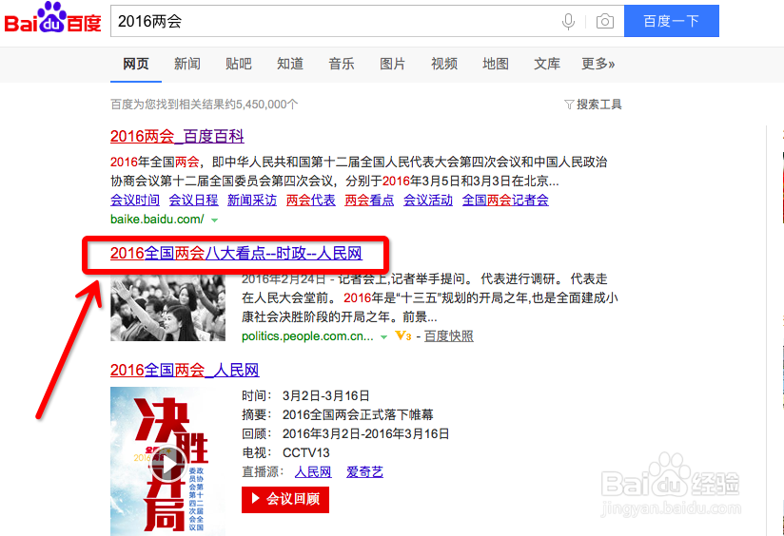Viewport: 784px width, 536px height.
Task: Click the V3 verification badge
Action: 403,336
